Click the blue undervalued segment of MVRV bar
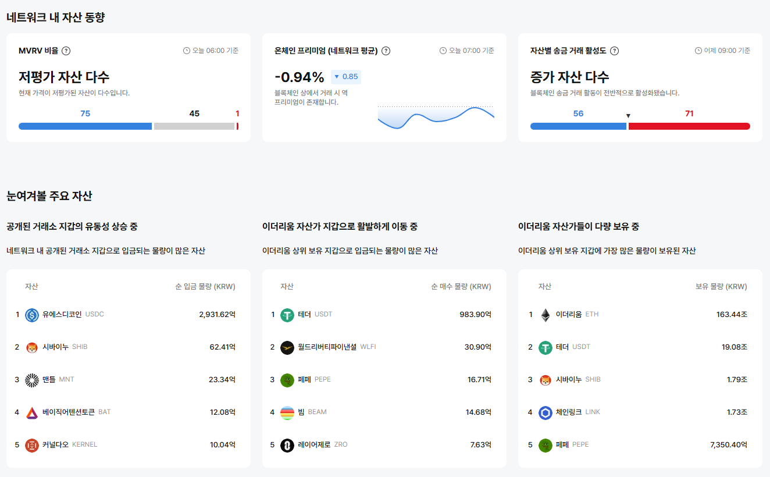770x477 pixels. tap(84, 125)
